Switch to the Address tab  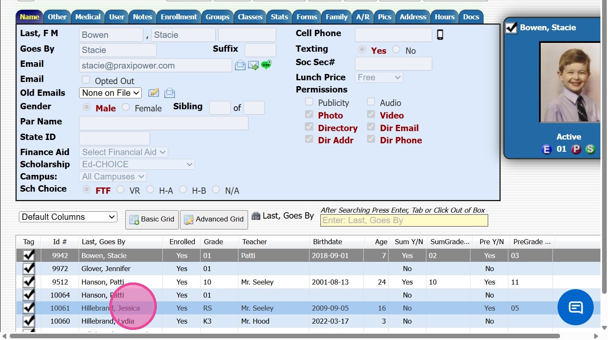(x=413, y=17)
